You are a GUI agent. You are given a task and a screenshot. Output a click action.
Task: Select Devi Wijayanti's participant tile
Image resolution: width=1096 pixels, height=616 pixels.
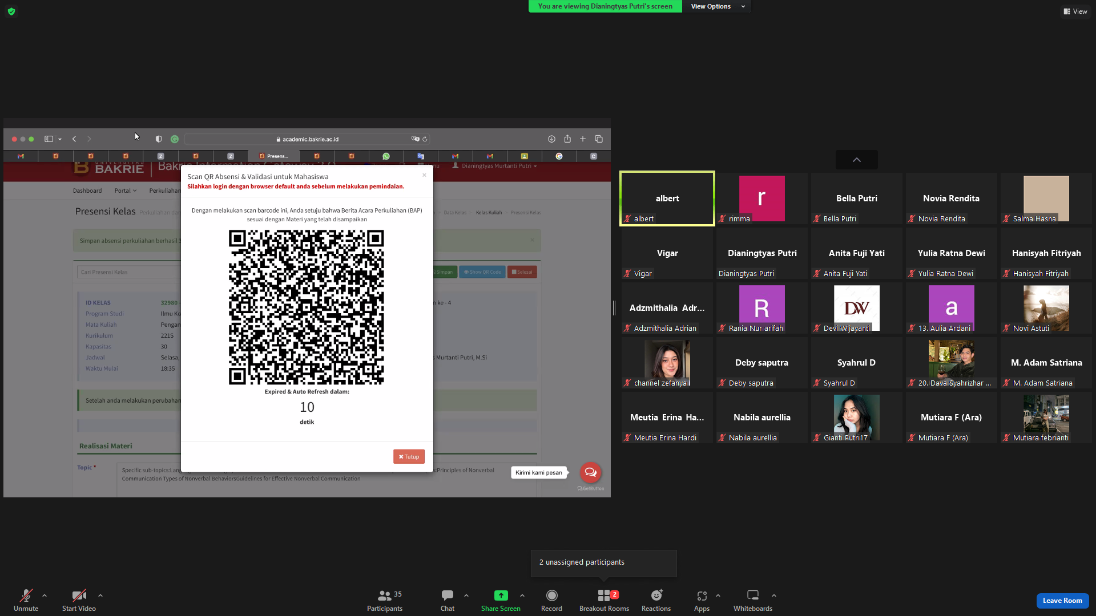tap(857, 308)
